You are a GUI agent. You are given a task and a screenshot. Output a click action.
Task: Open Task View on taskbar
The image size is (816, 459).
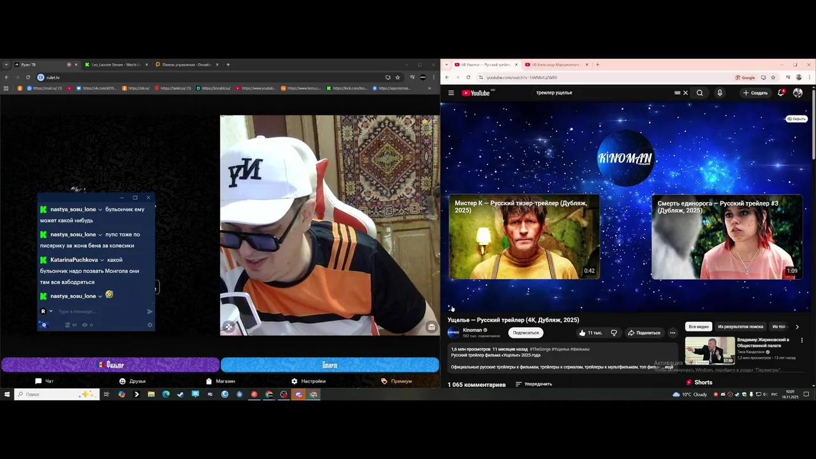(106, 395)
